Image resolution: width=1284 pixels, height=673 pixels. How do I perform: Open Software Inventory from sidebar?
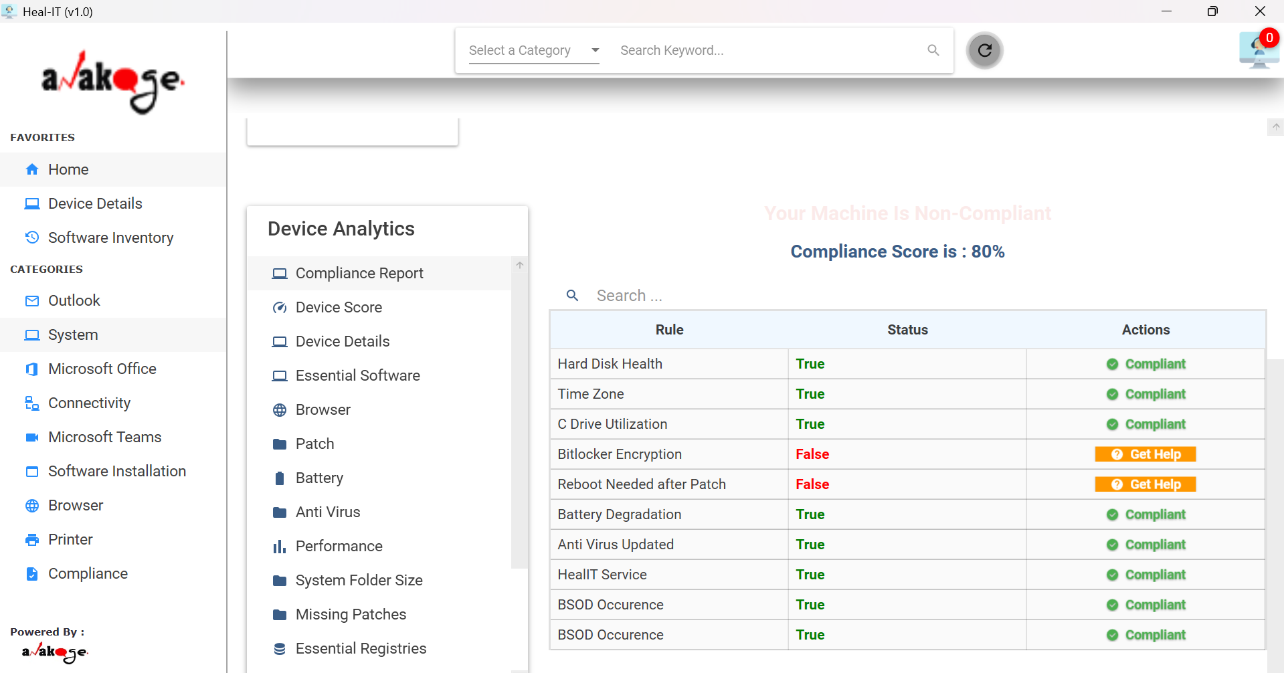click(113, 237)
